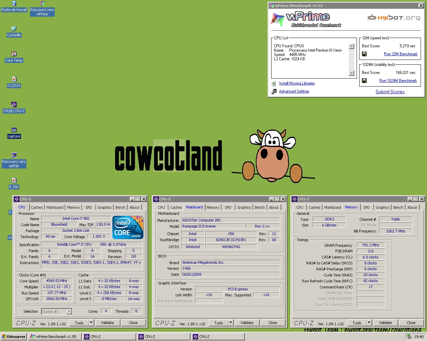The image size is (427, 341).
Task: Click Validate in the Mainboard tab window
Action: point(247,323)
